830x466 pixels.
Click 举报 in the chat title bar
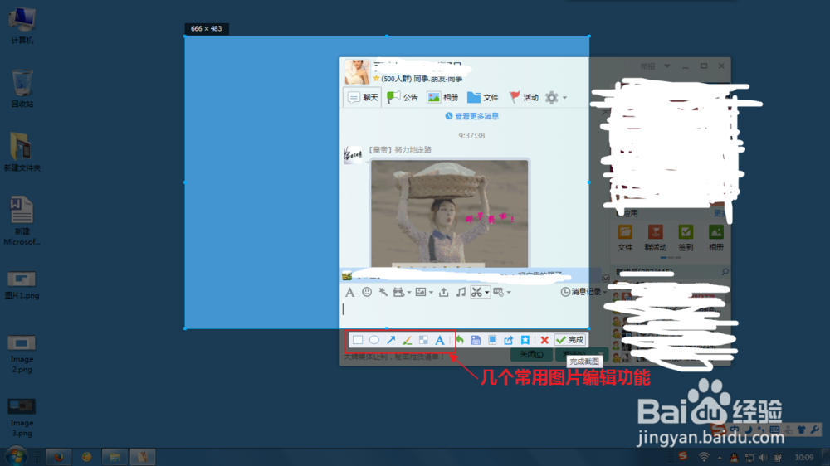point(647,66)
